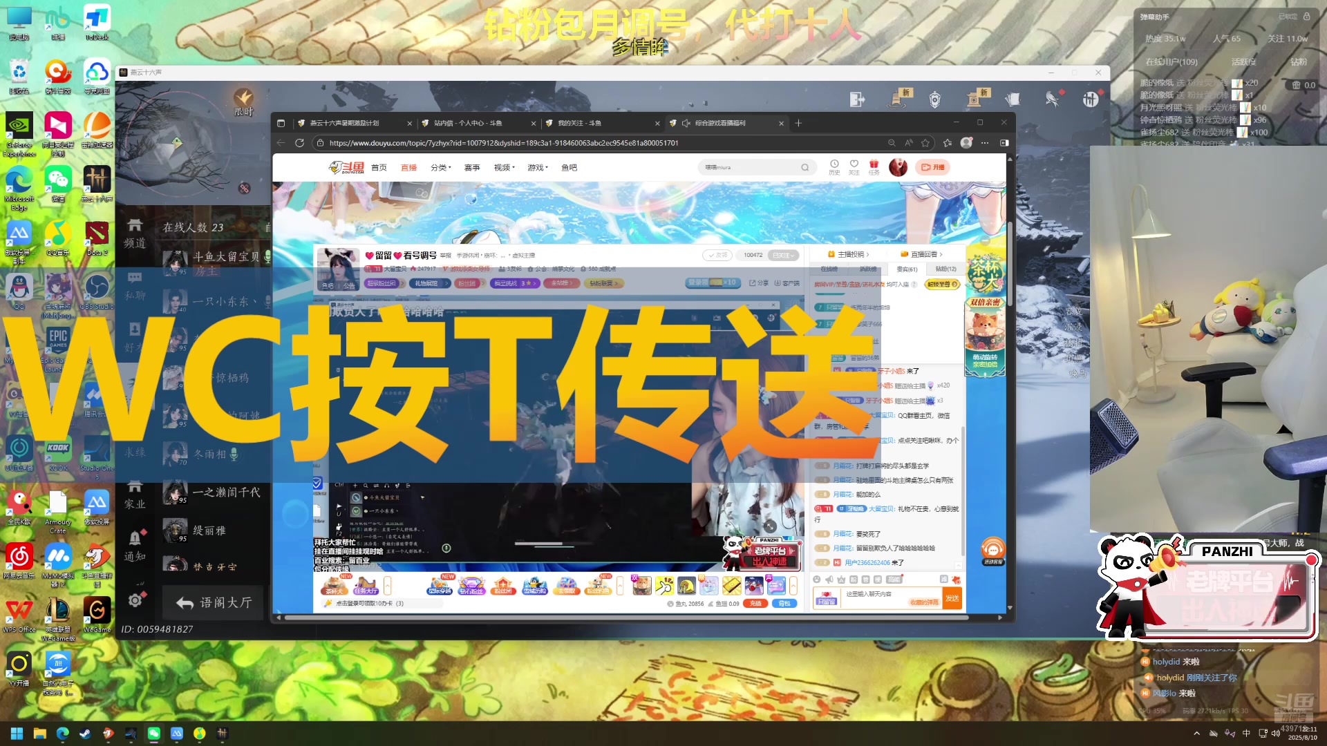The height and width of the screenshot is (746, 1327).
Task: Click the browser vertical scrollbar
Action: tap(1009, 263)
